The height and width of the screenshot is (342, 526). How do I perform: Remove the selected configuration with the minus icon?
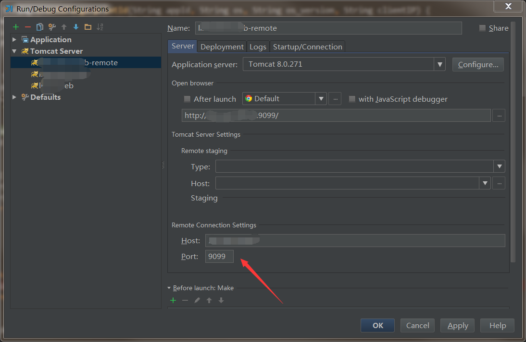click(28, 27)
